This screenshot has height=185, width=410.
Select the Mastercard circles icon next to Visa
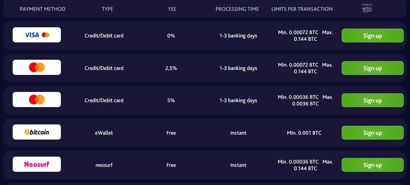tap(46, 35)
